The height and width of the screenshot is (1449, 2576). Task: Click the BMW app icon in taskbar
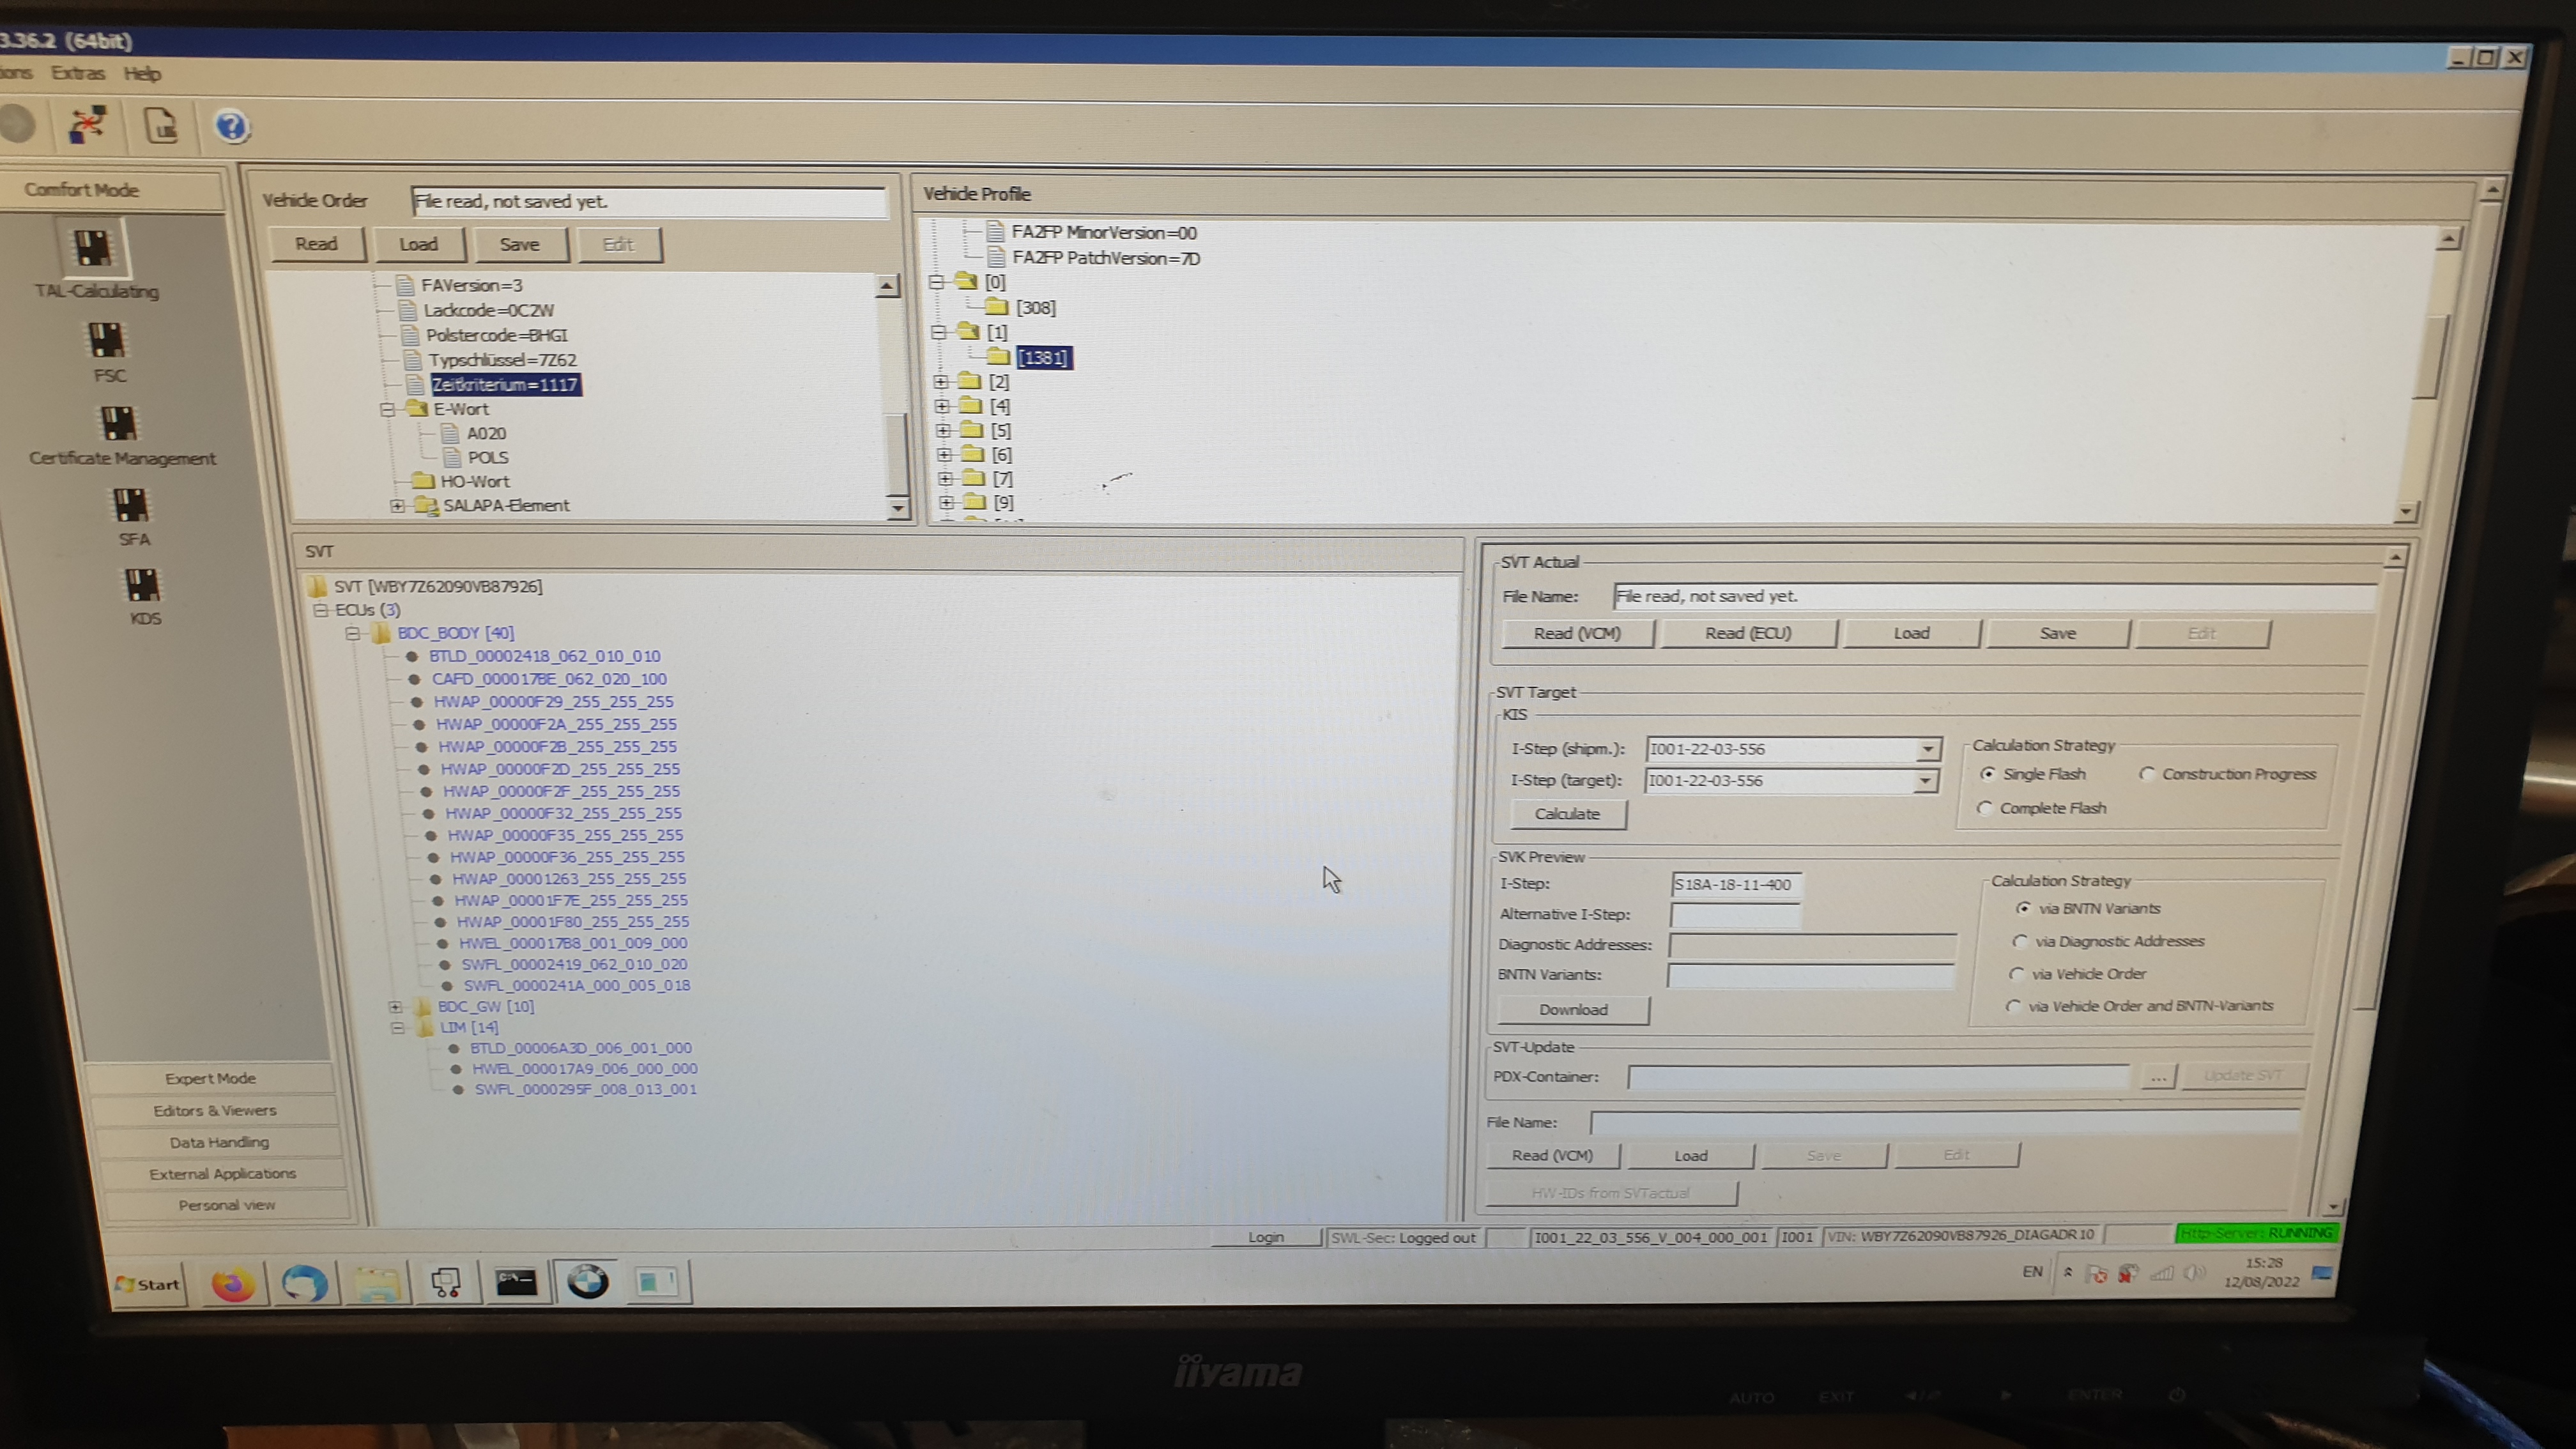point(587,1281)
